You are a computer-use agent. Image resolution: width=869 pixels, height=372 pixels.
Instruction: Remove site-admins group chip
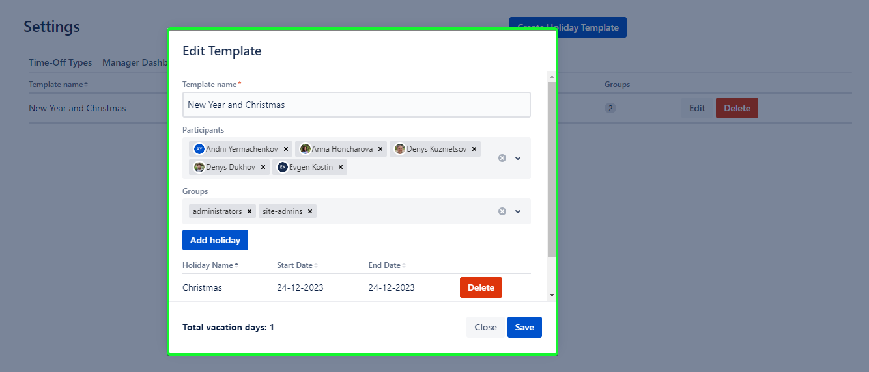(x=310, y=211)
